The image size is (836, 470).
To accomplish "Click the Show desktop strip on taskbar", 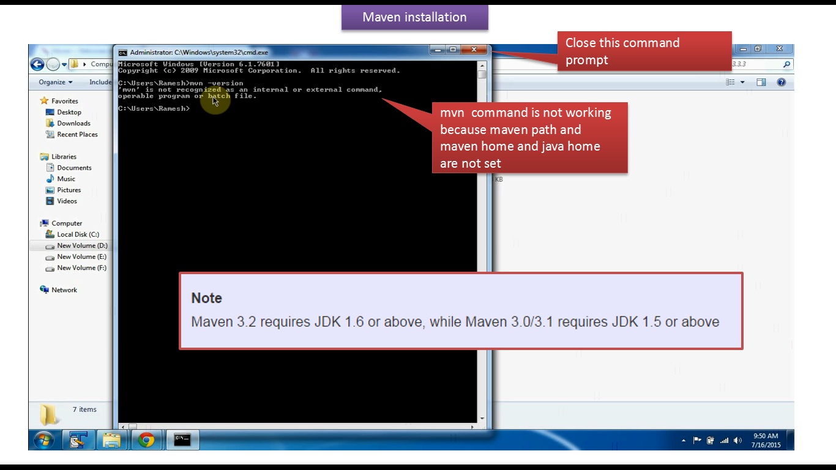I will (791, 440).
